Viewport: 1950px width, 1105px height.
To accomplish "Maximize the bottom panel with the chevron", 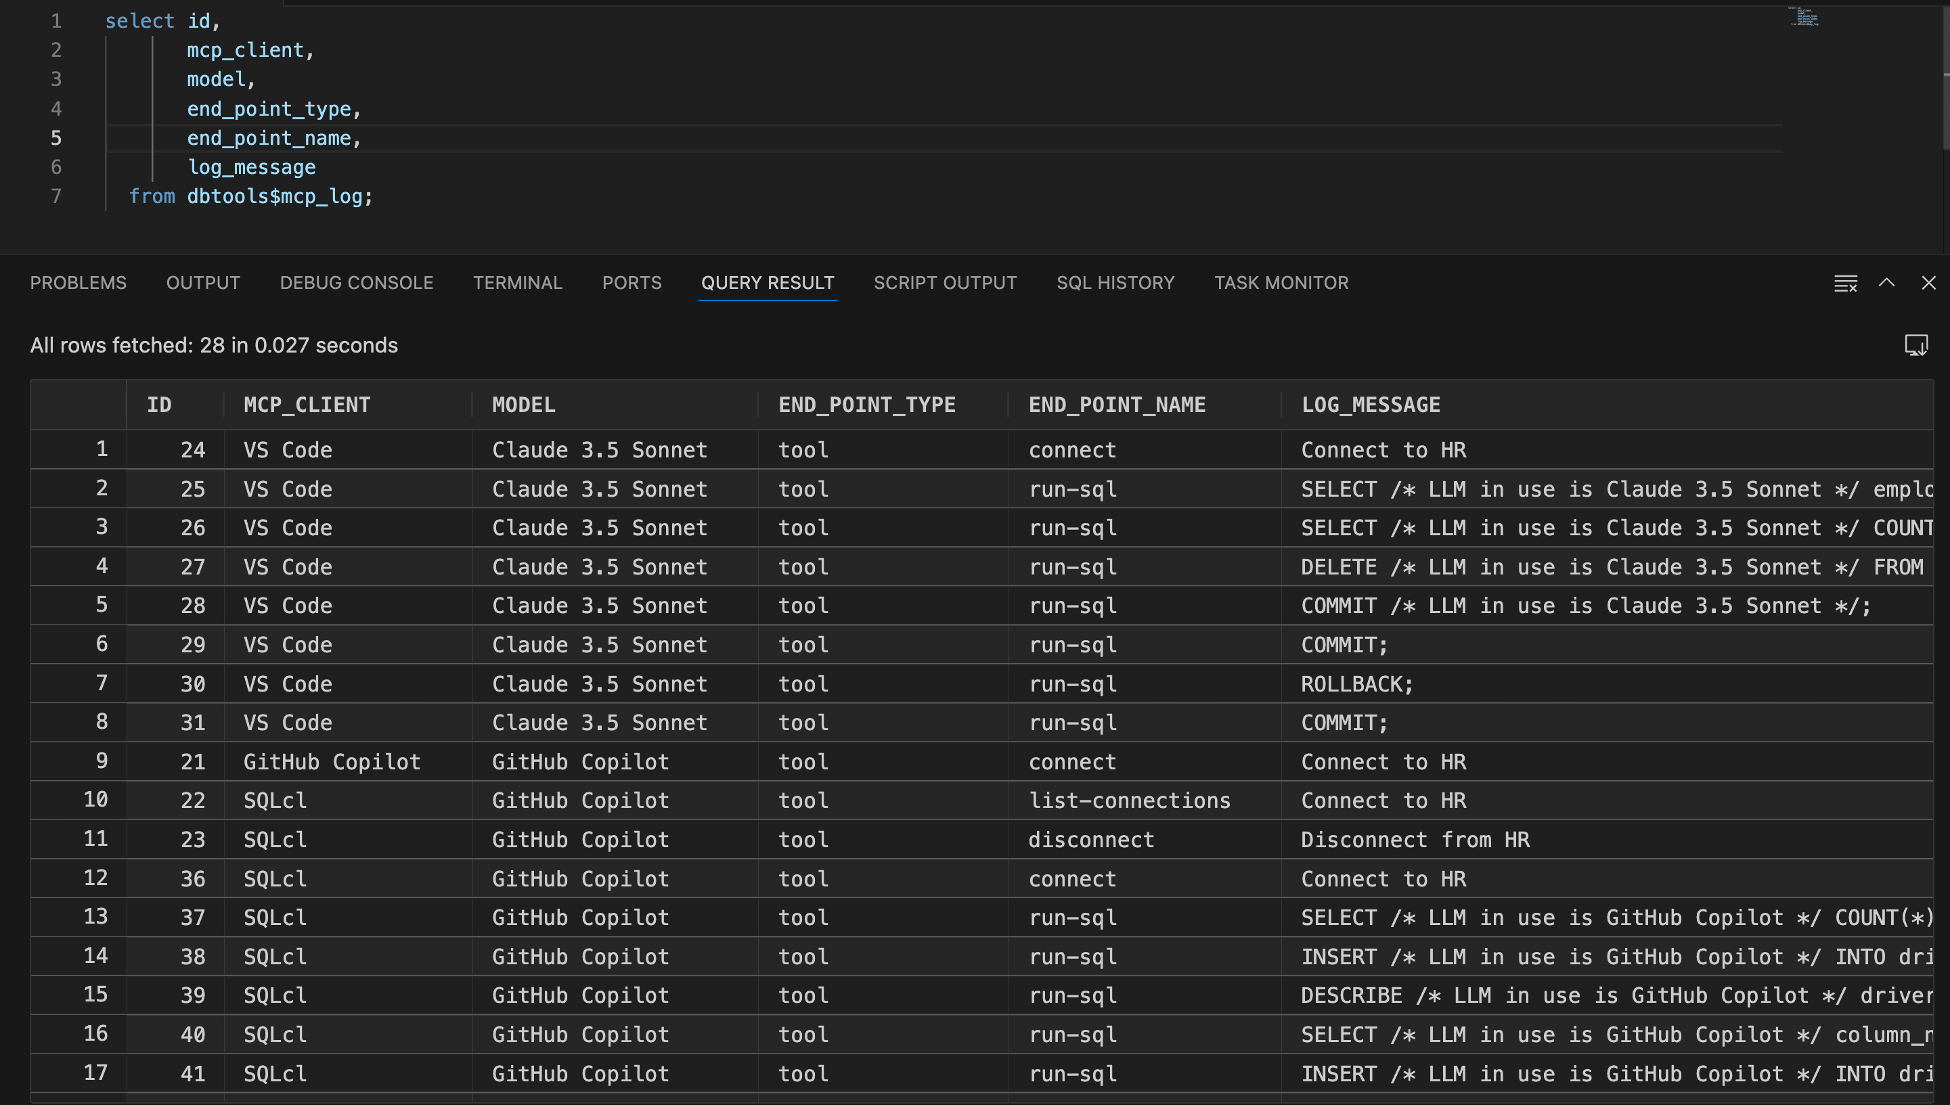I will (x=1887, y=282).
